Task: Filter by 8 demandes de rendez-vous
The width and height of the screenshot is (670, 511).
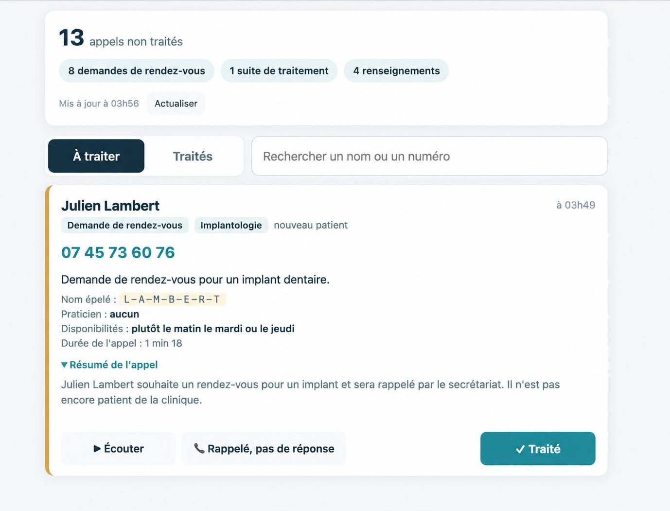Action: (137, 70)
